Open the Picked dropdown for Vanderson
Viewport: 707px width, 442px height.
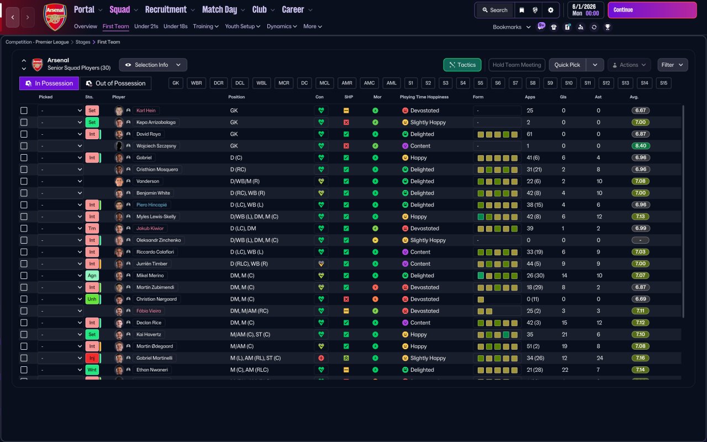60,181
